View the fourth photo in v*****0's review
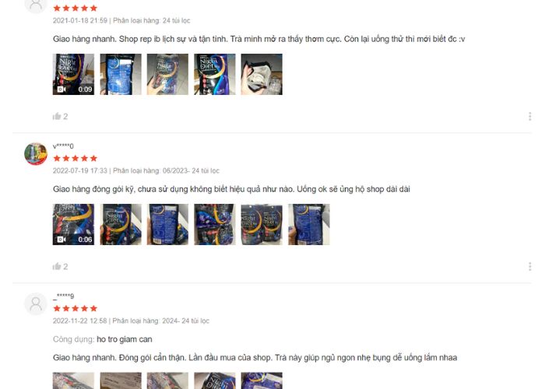The width and height of the screenshot is (545, 389). (214, 224)
